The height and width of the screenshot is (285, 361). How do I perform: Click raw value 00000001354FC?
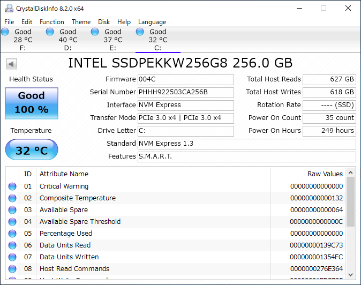click(x=317, y=257)
